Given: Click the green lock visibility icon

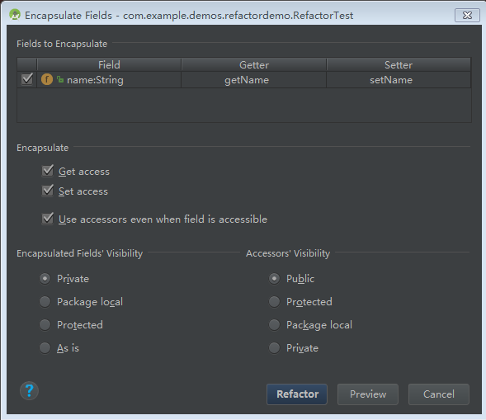Looking at the screenshot, I should (60, 80).
